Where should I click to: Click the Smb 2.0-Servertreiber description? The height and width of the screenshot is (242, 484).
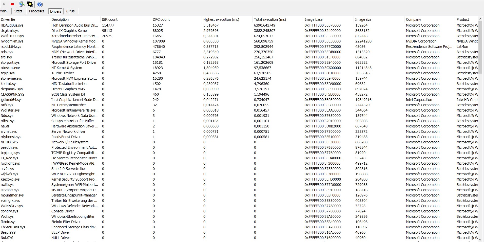[69, 169]
